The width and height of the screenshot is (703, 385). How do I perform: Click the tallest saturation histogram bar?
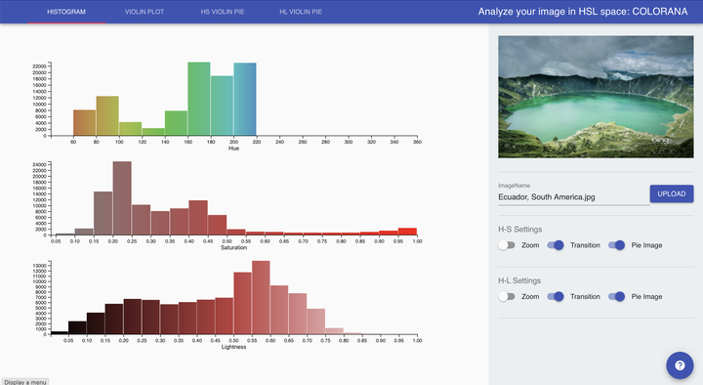(x=122, y=198)
